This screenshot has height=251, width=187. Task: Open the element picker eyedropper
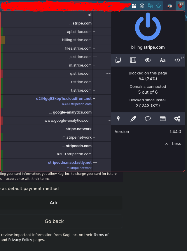[133, 118]
